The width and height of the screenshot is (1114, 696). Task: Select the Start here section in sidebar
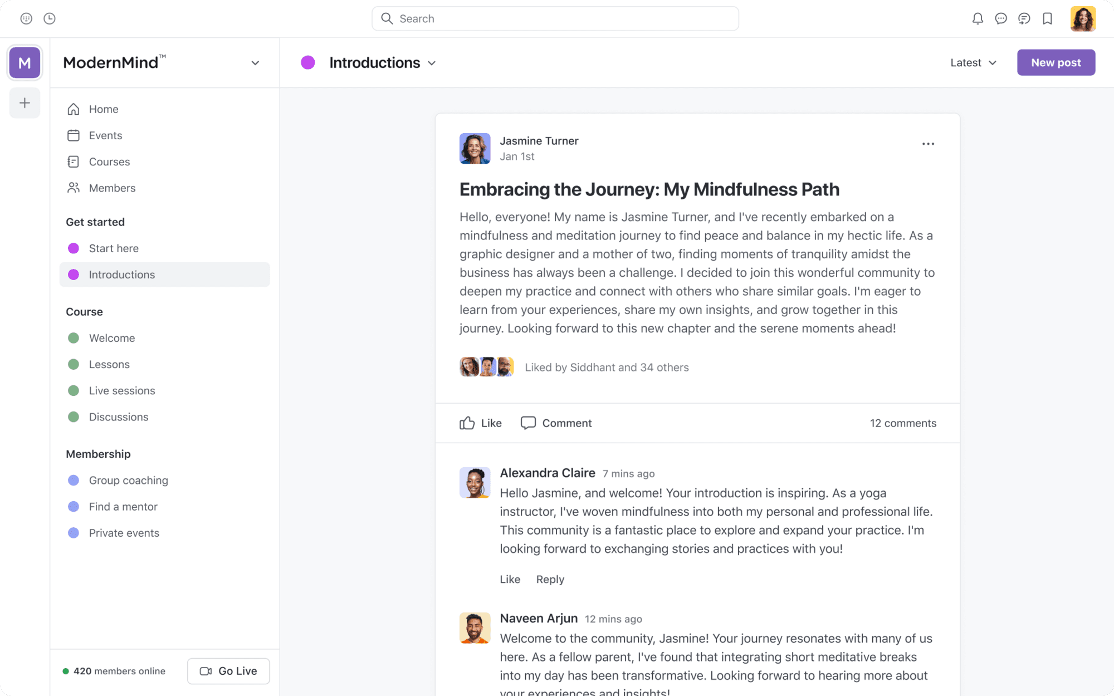coord(113,248)
